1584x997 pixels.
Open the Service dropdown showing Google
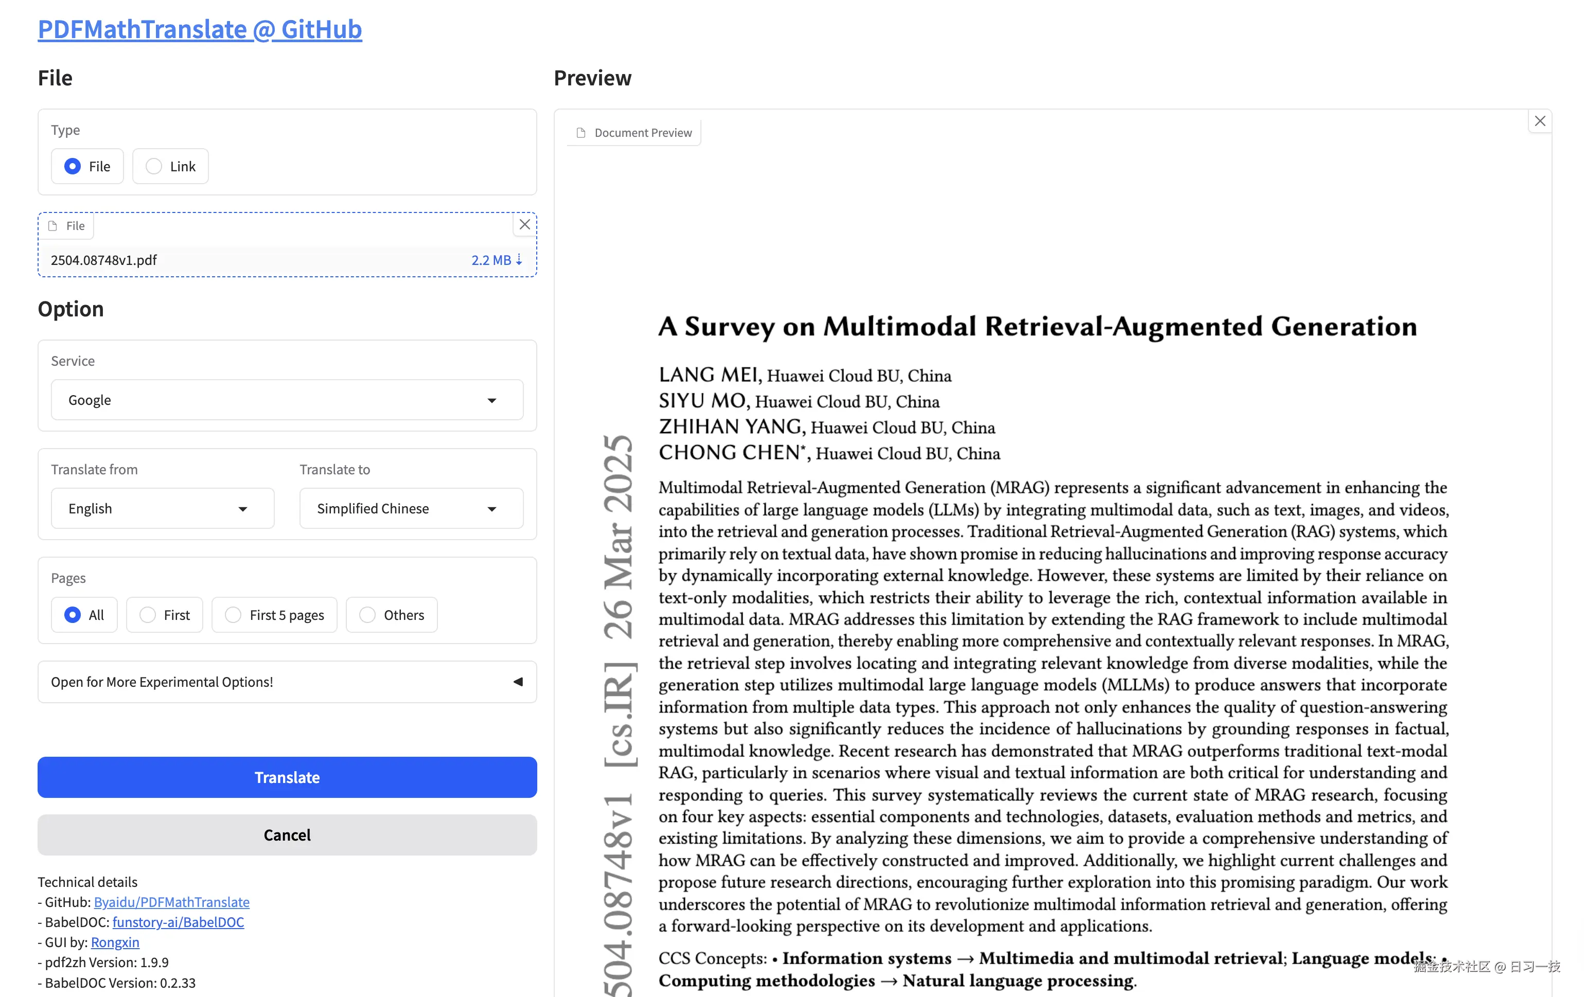coord(287,400)
